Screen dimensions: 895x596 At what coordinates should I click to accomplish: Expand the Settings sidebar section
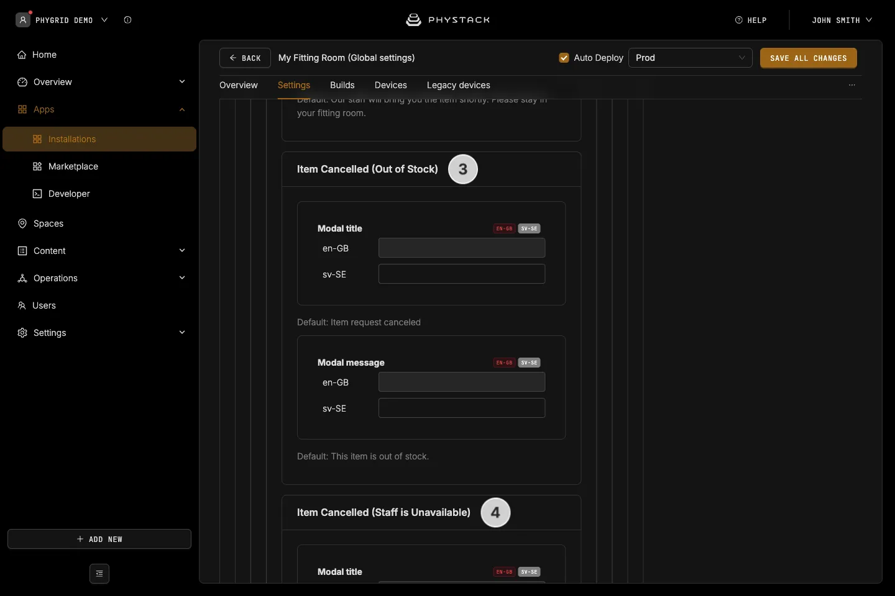pyautogui.click(x=182, y=333)
